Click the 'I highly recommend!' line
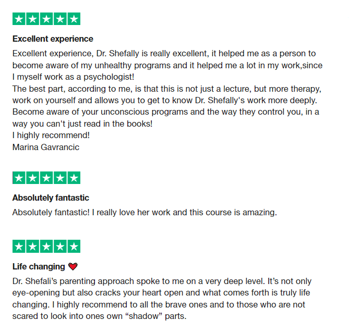This screenshot has width=361, height=332. 51,136
